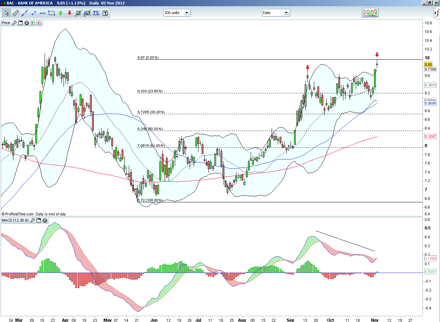This screenshot has height=322, width=440.
Task: Maximize the Price panel
Action: (x=20, y=23)
